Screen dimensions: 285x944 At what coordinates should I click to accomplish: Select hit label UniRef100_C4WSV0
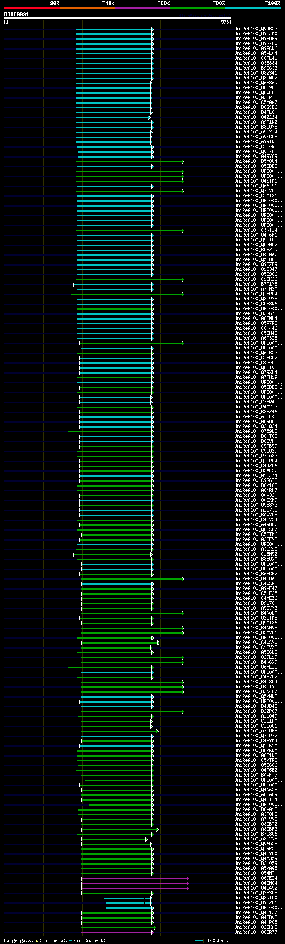pyautogui.click(x=256, y=642)
